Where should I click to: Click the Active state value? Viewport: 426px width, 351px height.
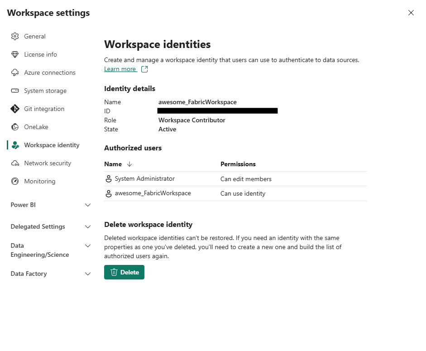click(x=168, y=129)
